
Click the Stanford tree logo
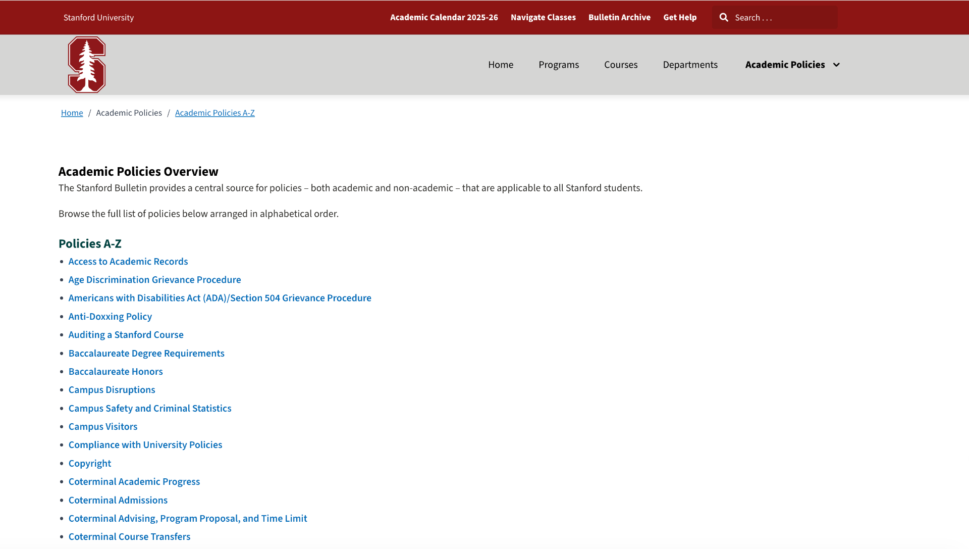(x=87, y=65)
